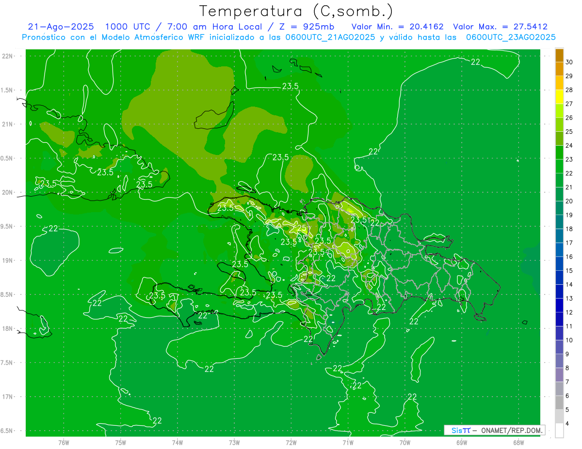582x449 pixels.
Task: Select the date text '21-Ago-2025'
Action: pos(61,27)
